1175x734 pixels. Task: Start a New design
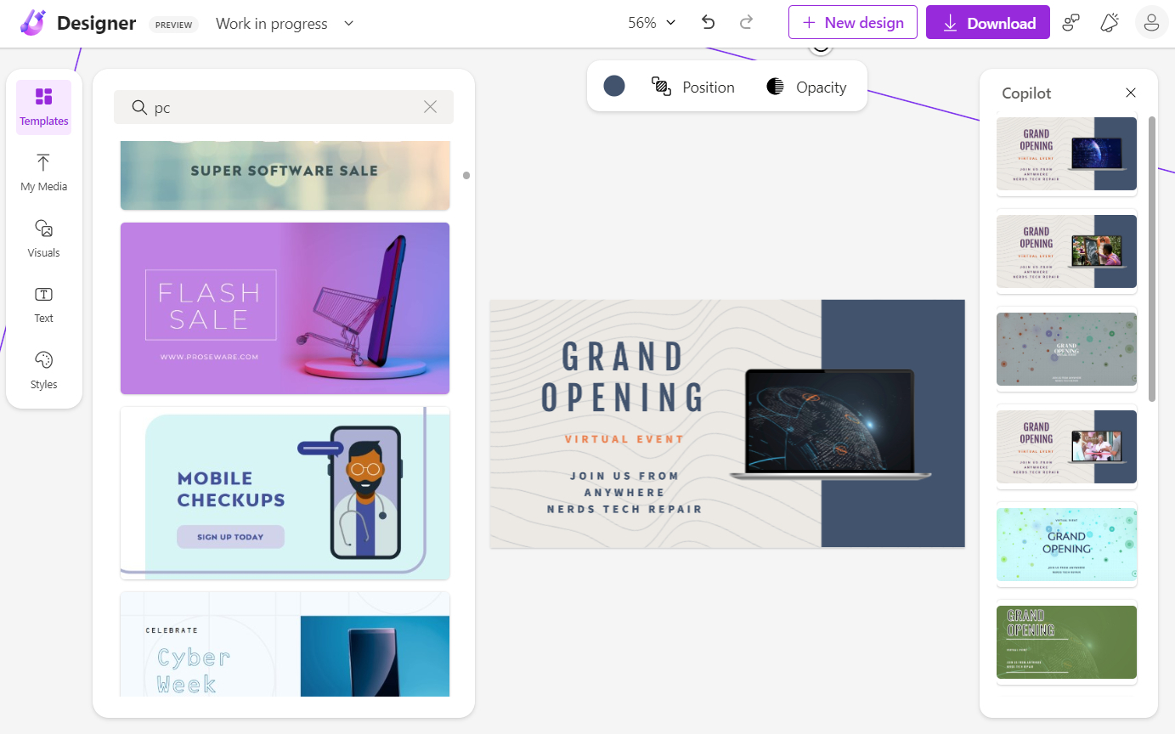pos(852,22)
